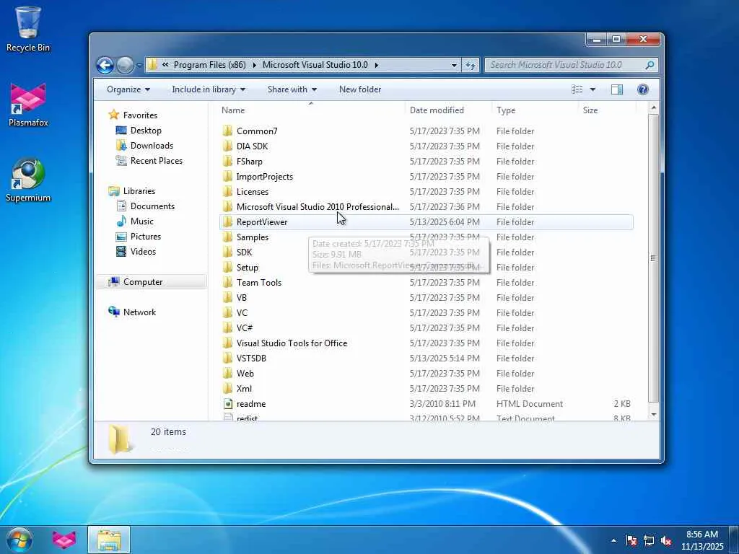Open the Windows Start orb
This screenshot has height=554, width=739.
[x=19, y=540]
